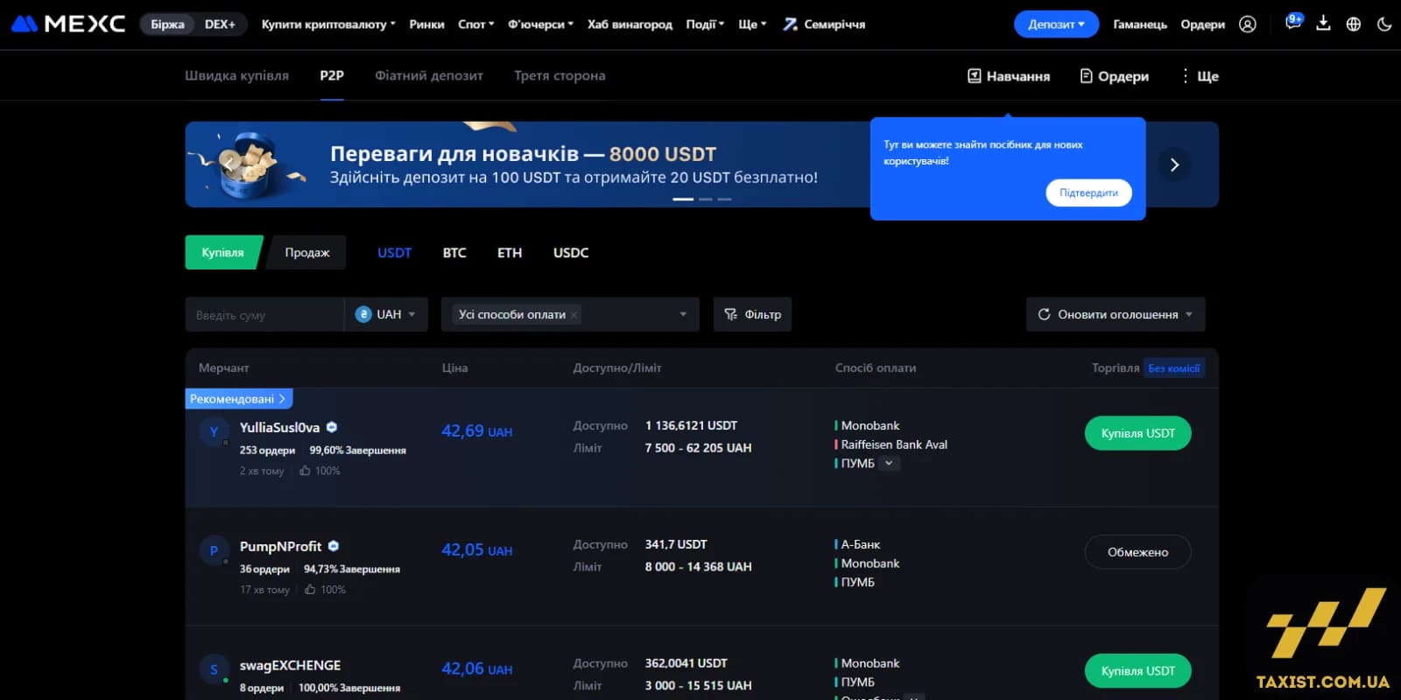
Task: Go to next banner with right arrow
Action: [x=1174, y=164]
